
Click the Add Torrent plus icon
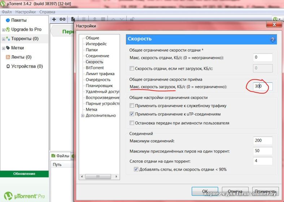[54, 19]
